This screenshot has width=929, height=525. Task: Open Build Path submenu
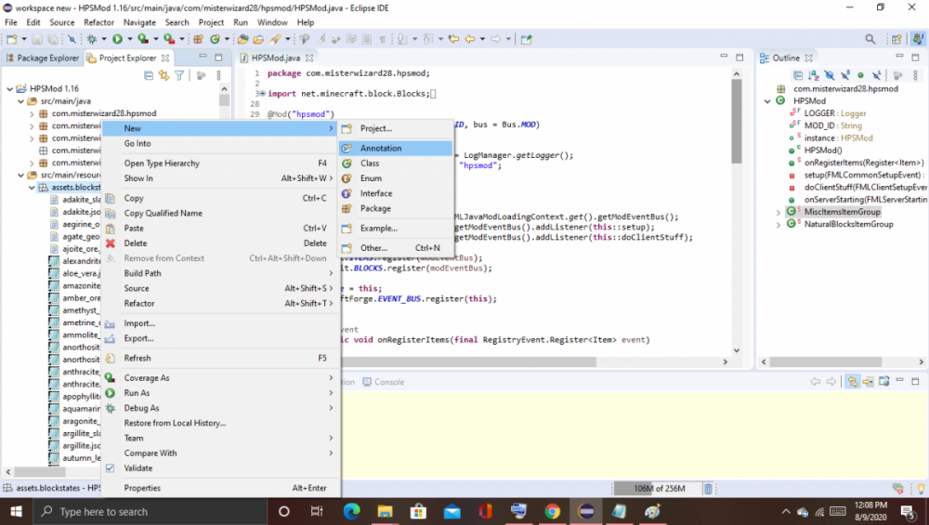pos(220,273)
